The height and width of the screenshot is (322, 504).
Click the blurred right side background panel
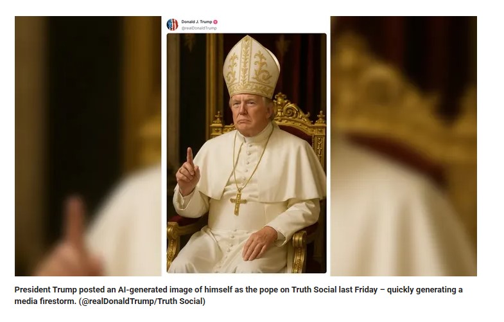click(x=404, y=146)
